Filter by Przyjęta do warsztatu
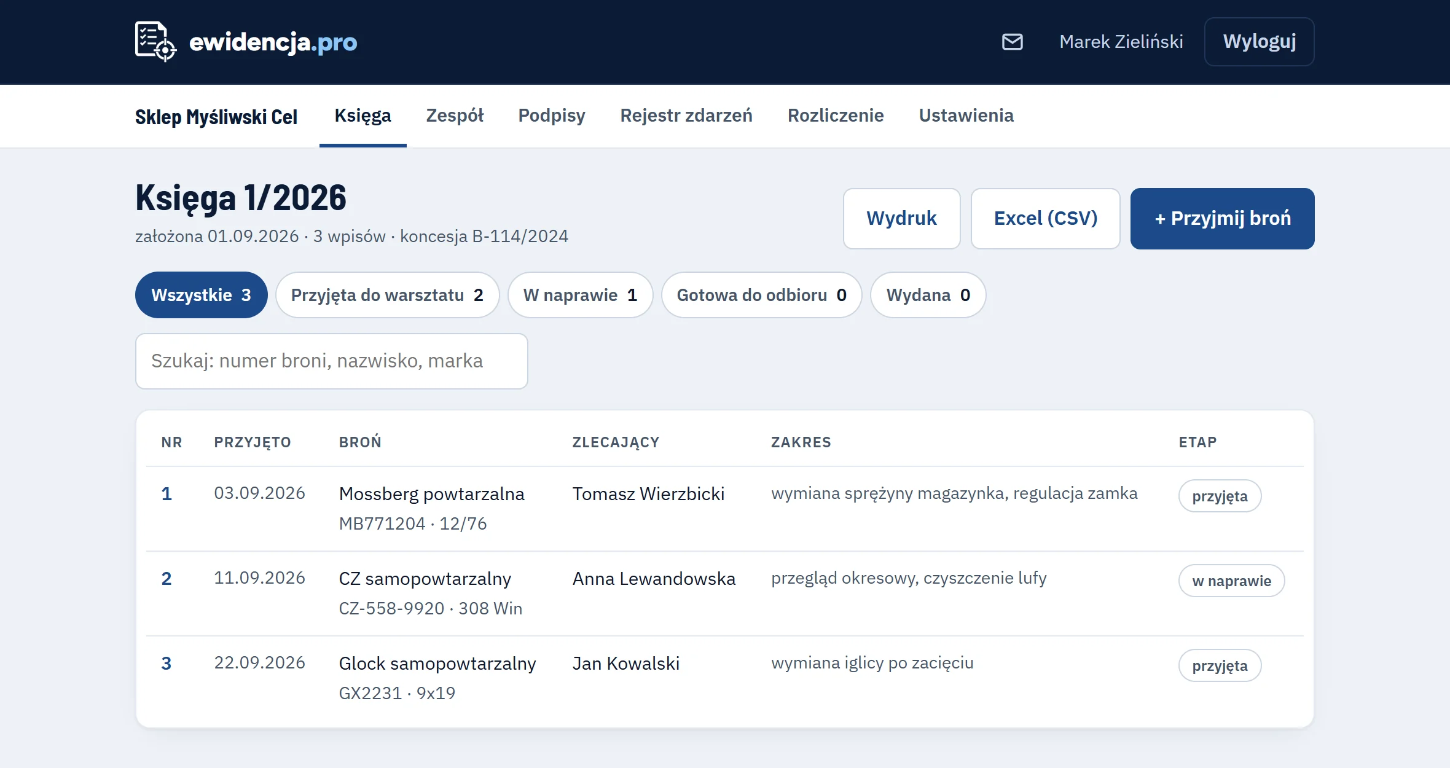The image size is (1450, 768). pyautogui.click(x=387, y=295)
